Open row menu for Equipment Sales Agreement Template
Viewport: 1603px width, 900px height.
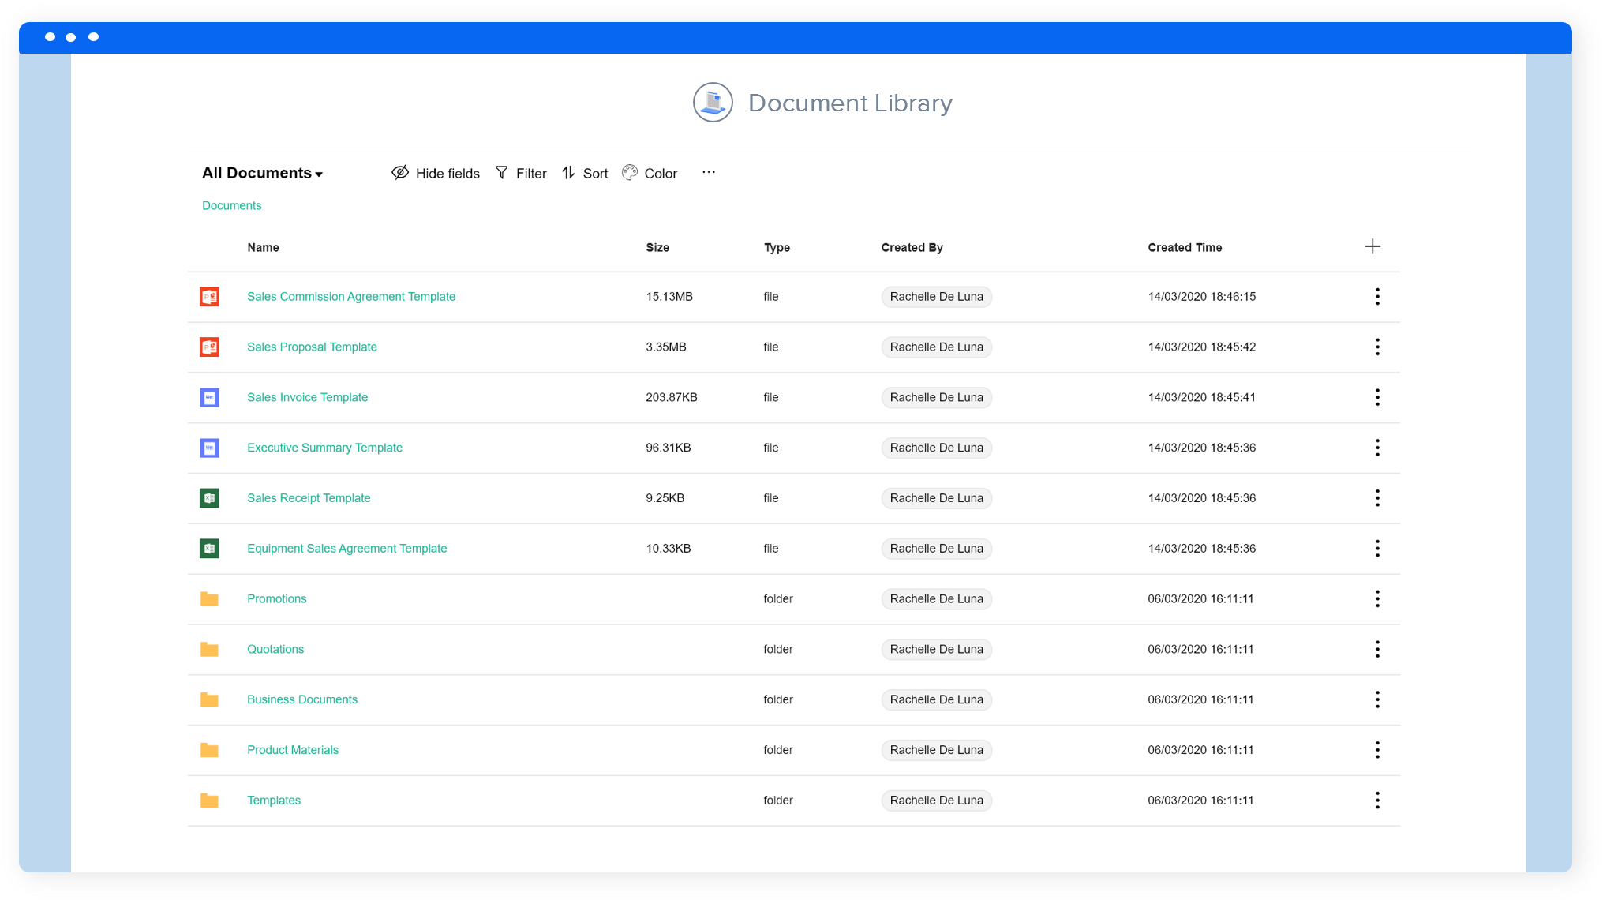[x=1377, y=549]
